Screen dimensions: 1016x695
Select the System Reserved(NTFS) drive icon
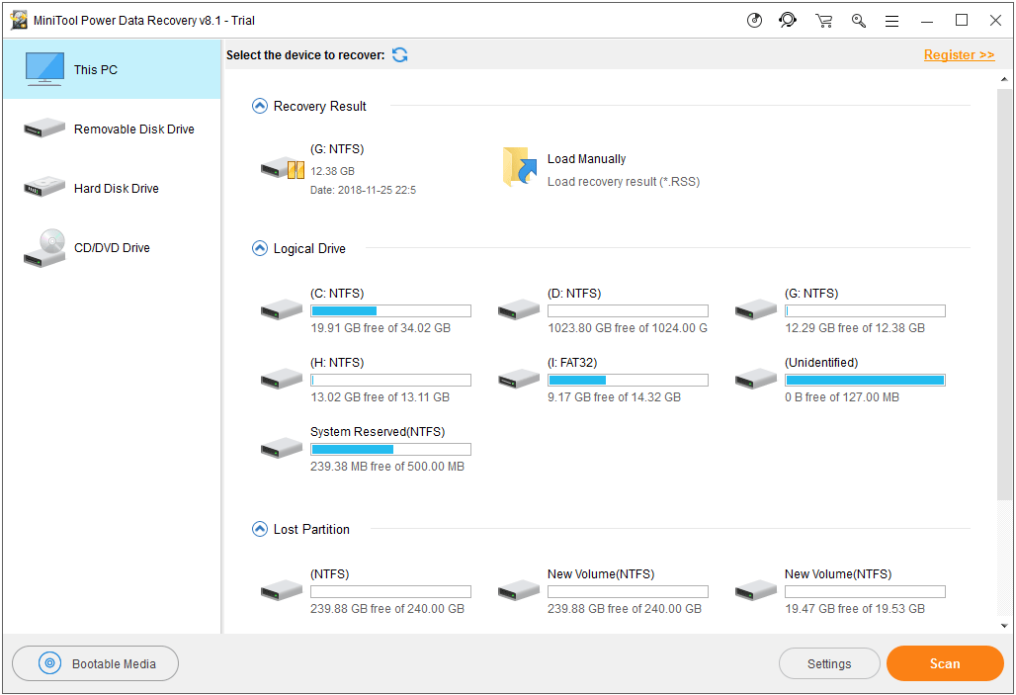point(282,448)
